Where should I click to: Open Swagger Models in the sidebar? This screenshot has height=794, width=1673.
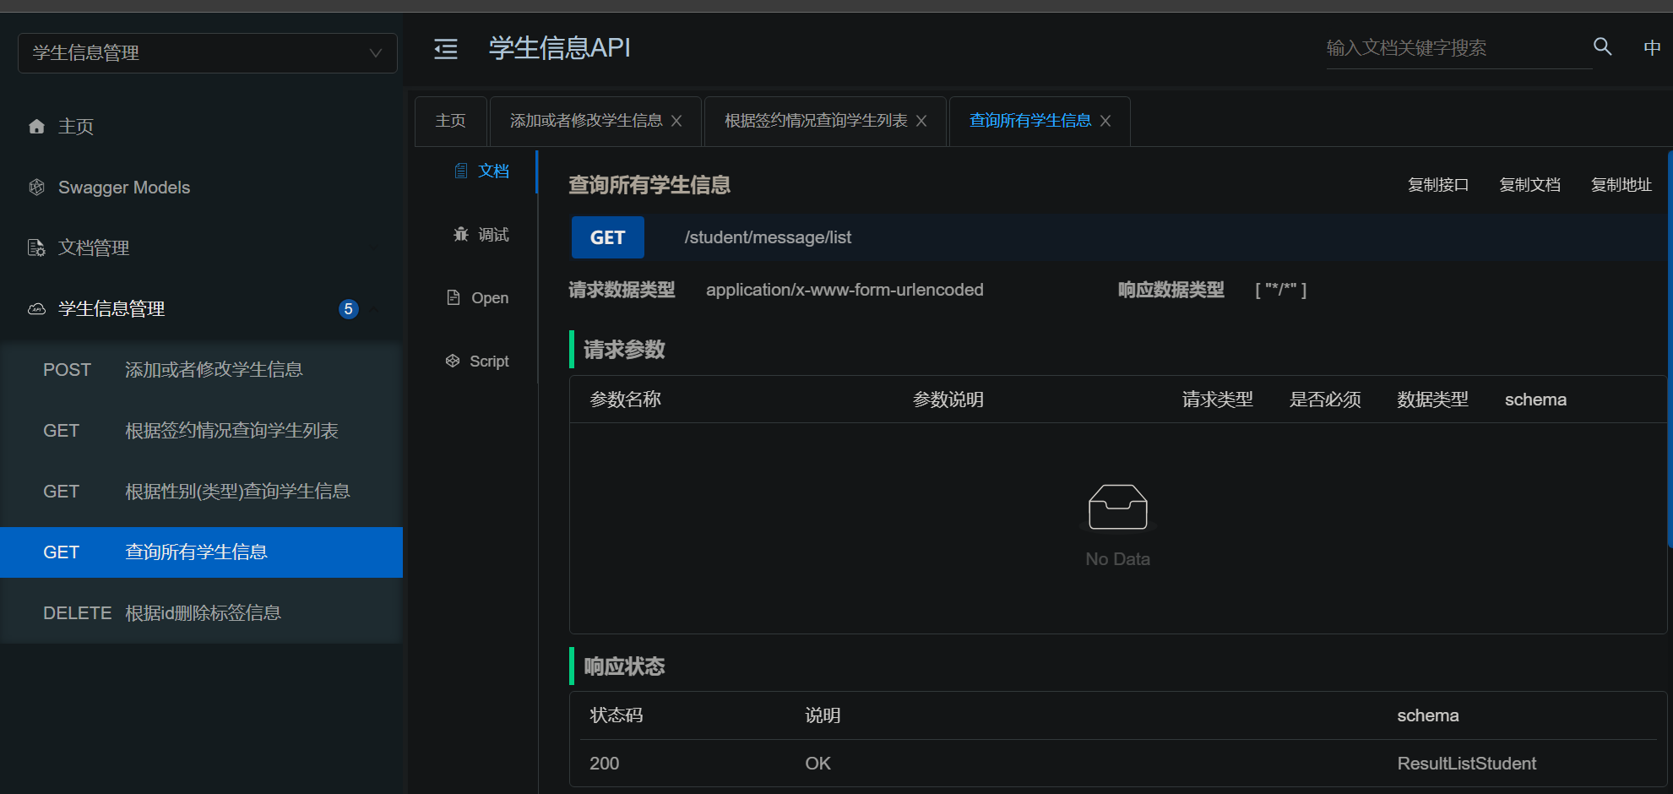pos(201,188)
